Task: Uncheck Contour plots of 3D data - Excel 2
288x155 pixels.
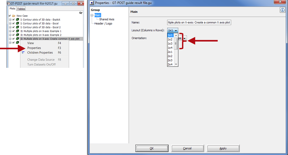Action: (14, 27)
